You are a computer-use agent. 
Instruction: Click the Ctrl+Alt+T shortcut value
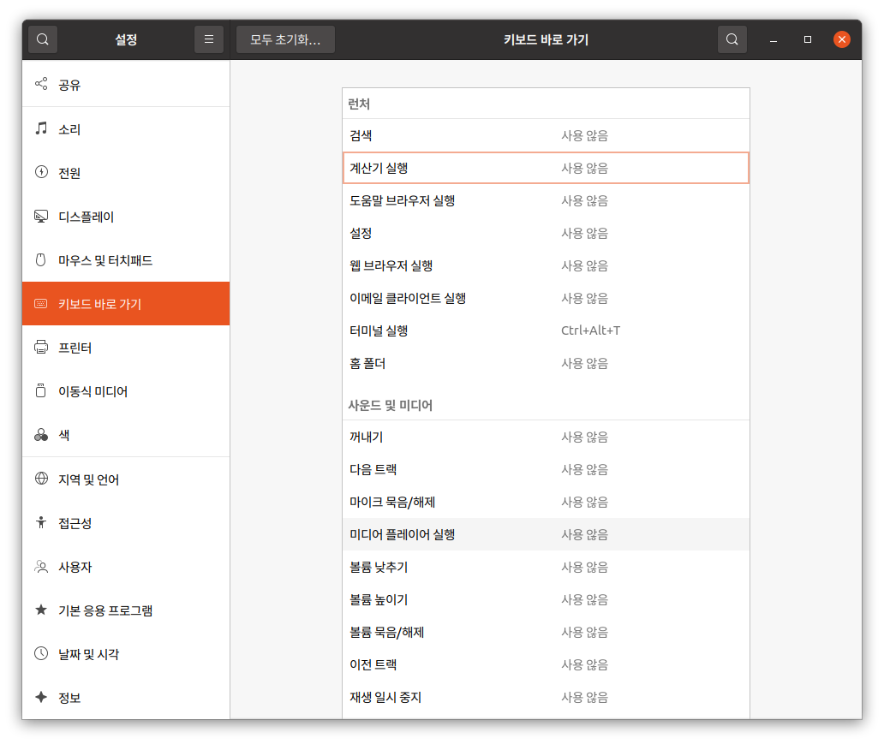(590, 330)
